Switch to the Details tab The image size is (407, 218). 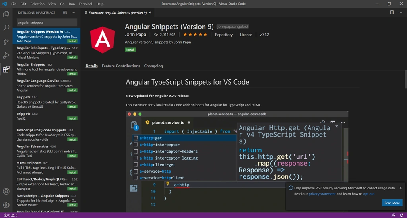92,66
